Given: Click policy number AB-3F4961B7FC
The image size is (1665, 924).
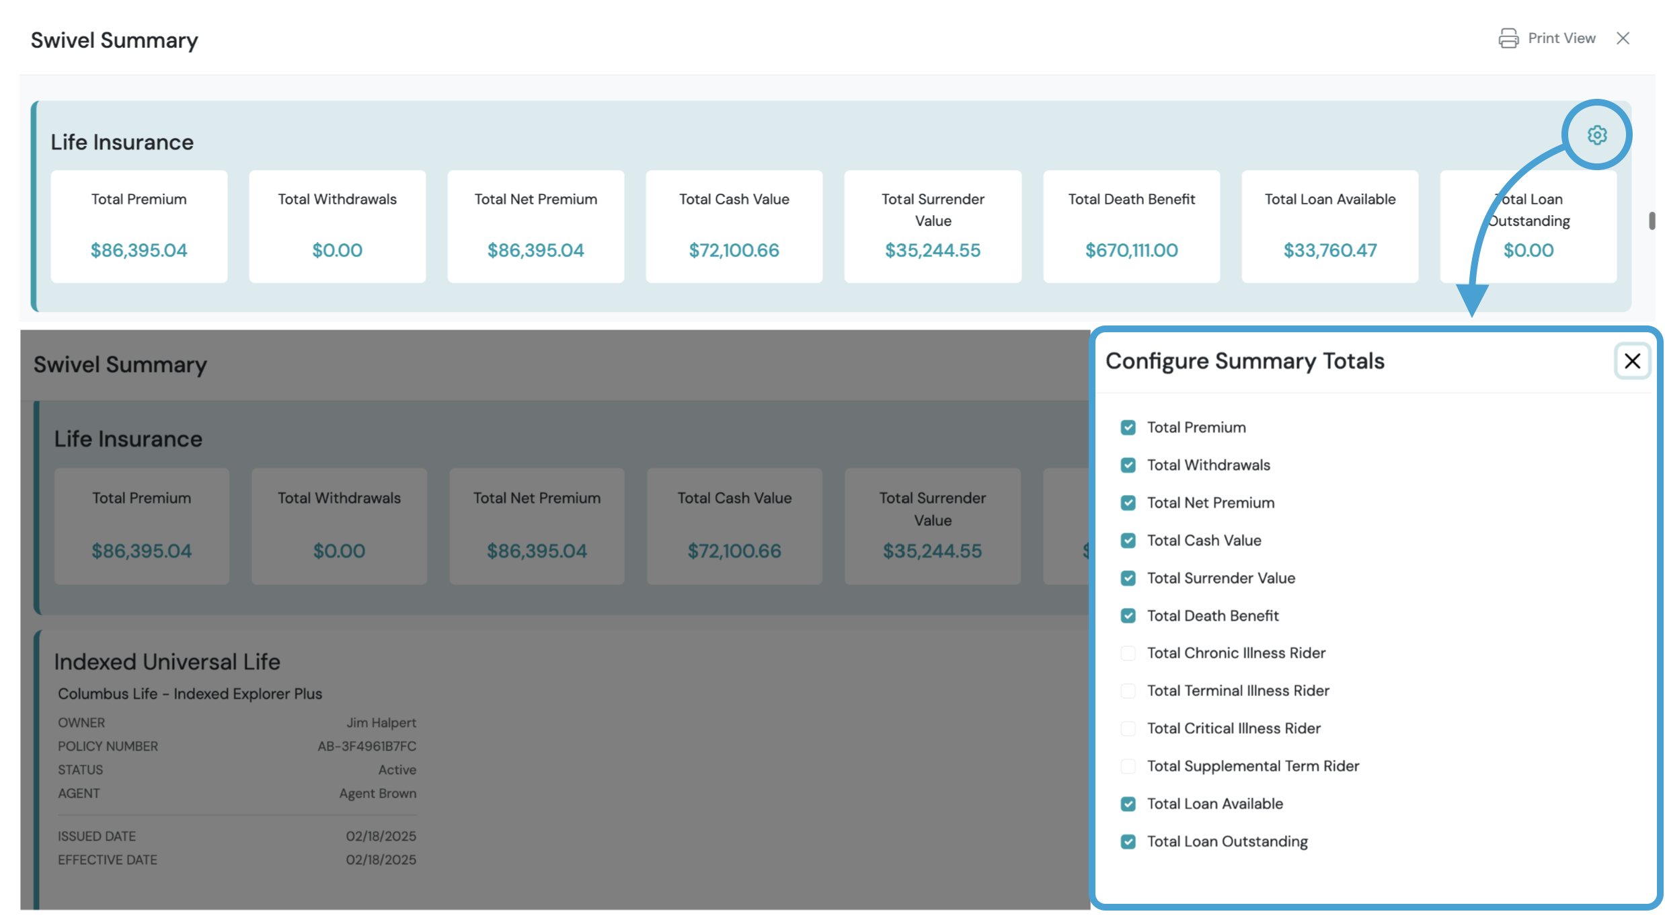Looking at the screenshot, I should [367, 746].
